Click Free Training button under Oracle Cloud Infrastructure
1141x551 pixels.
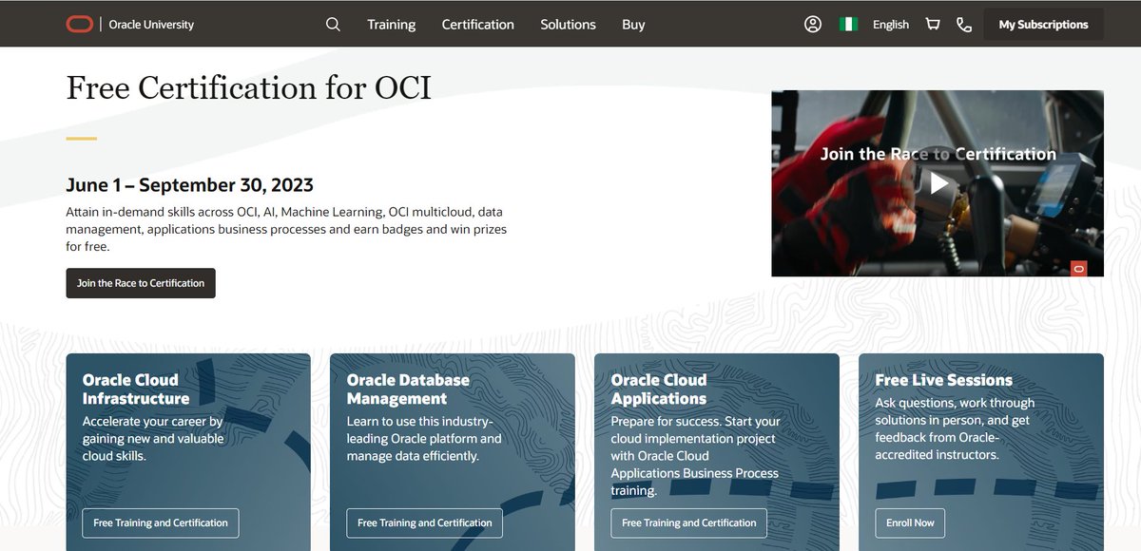coord(161,522)
